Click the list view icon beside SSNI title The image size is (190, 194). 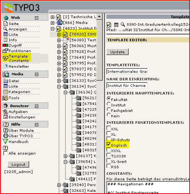(x=116, y=25)
